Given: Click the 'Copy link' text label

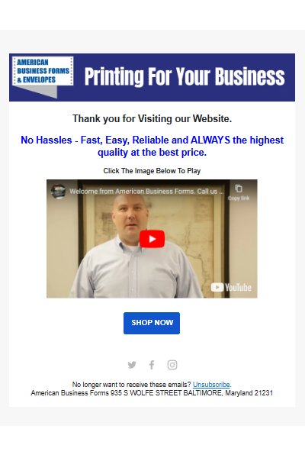Looking at the screenshot, I should tap(239, 198).
